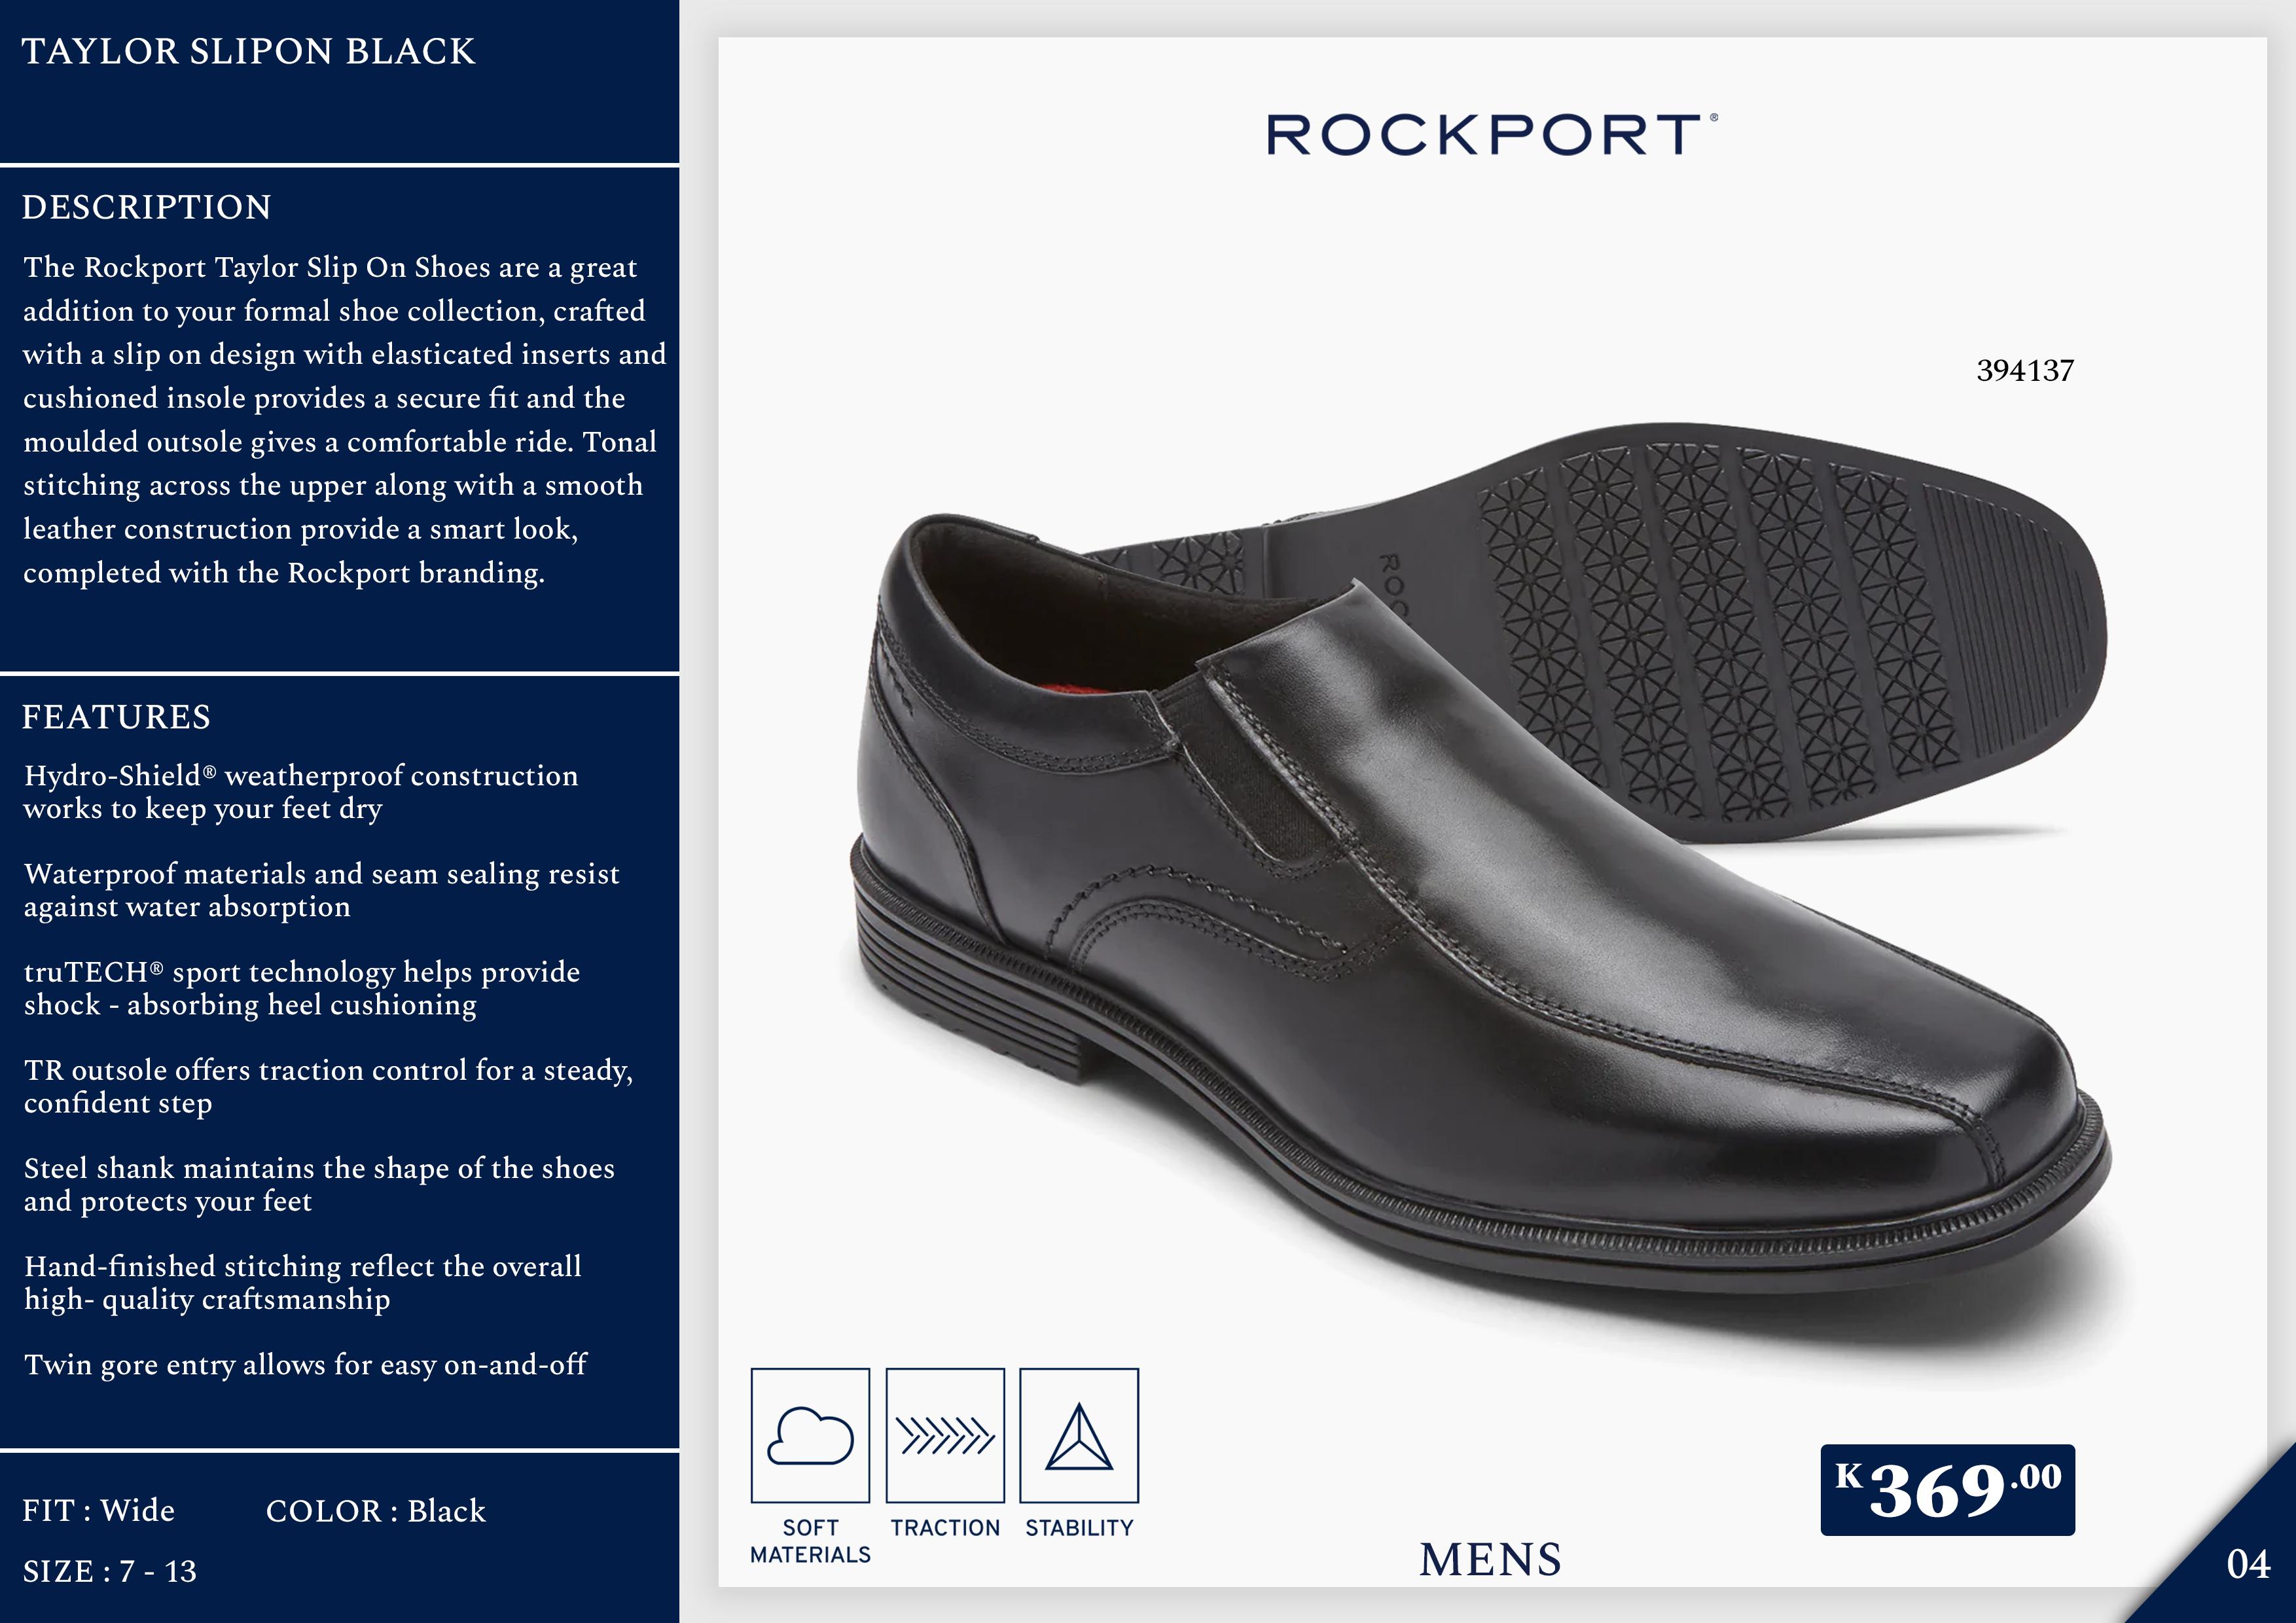Click the Twin gore entry feature
2296x1623 pixels.
[305, 1364]
